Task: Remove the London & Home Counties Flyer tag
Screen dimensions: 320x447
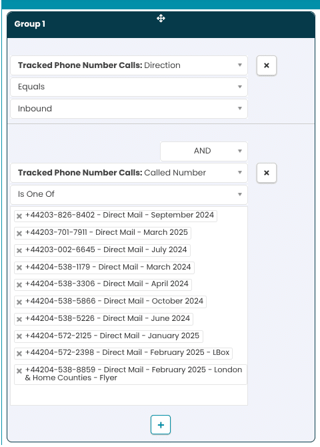Action: tap(19, 371)
